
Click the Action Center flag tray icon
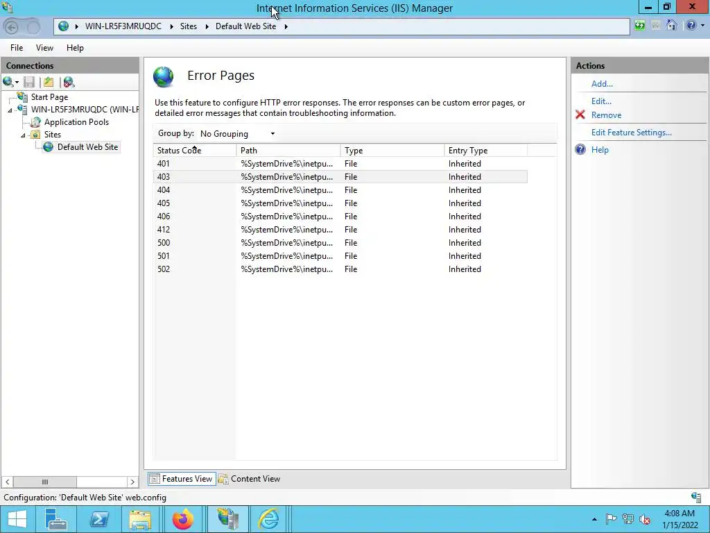pos(611,519)
